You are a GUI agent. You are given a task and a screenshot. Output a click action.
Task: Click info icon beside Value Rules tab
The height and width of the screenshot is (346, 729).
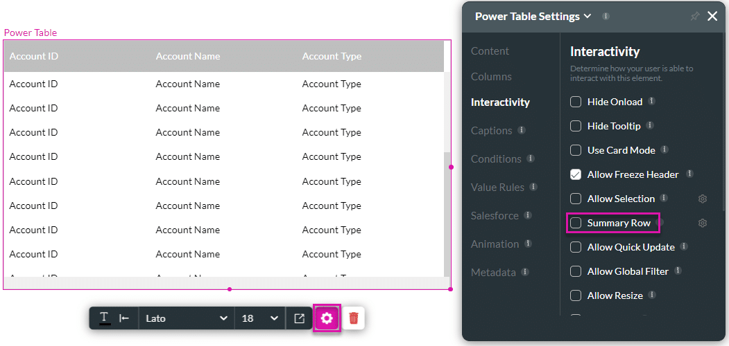(x=533, y=187)
